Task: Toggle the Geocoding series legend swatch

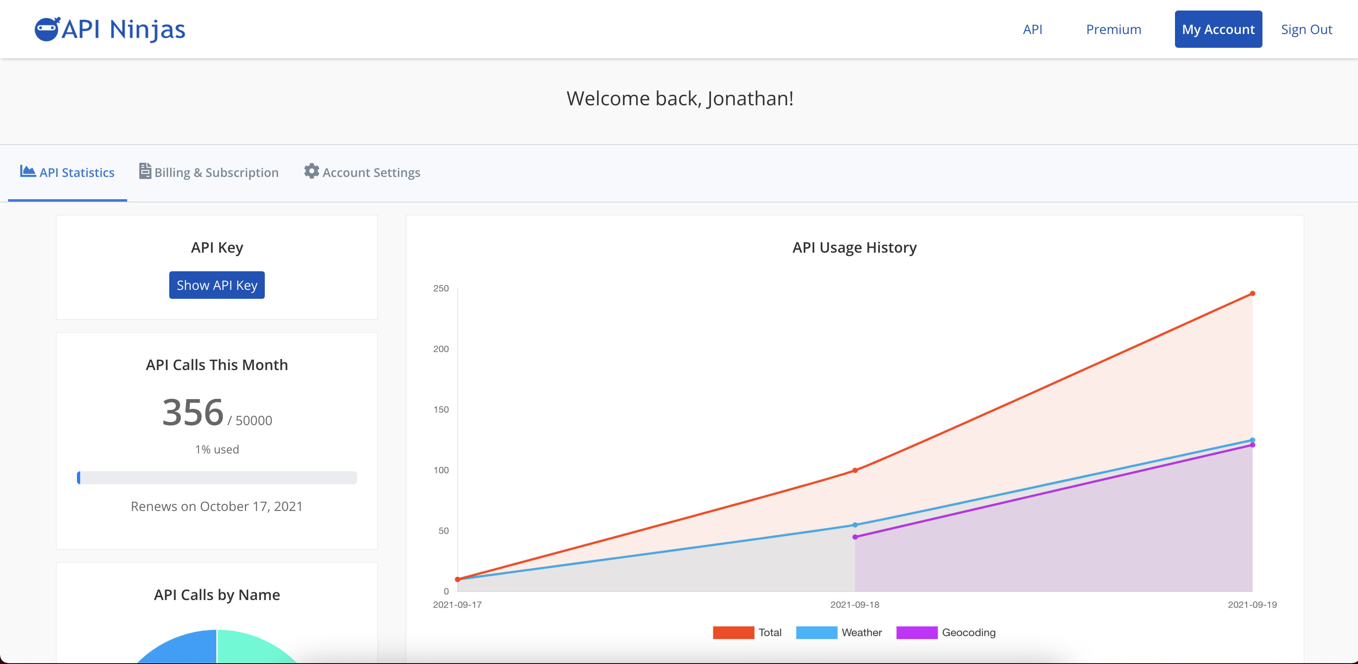Action: tap(917, 632)
